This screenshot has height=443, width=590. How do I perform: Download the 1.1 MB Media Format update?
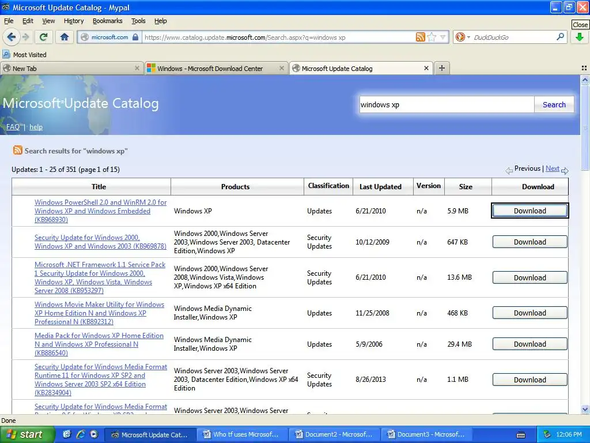pos(530,380)
